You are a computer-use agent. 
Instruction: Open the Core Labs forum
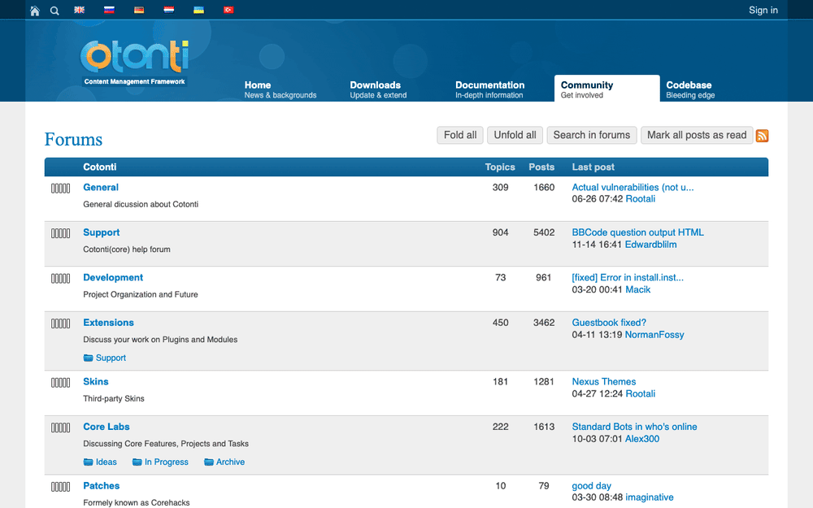tap(107, 428)
